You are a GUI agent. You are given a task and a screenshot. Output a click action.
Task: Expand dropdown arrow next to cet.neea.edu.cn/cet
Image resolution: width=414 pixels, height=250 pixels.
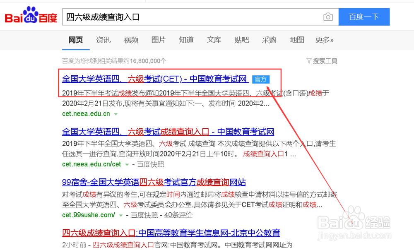coord(127,164)
